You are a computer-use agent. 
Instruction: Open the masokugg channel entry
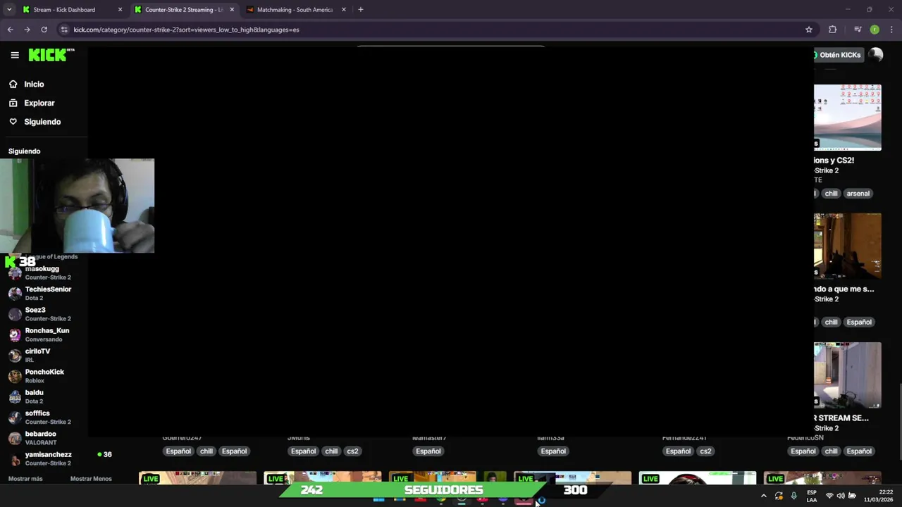42,273
